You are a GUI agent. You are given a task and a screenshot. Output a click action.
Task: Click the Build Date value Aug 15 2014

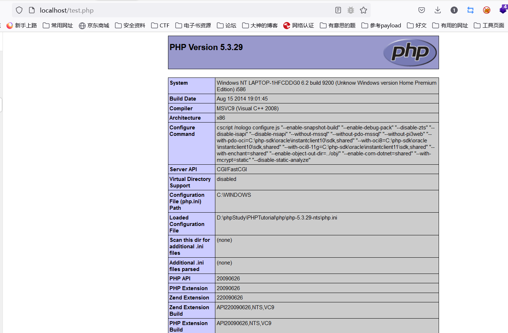(242, 99)
